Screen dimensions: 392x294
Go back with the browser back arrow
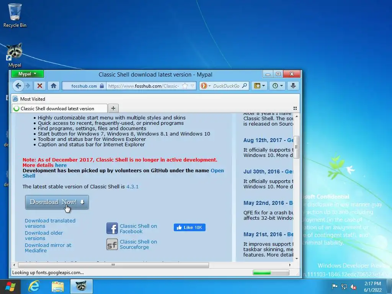pyautogui.click(x=18, y=86)
